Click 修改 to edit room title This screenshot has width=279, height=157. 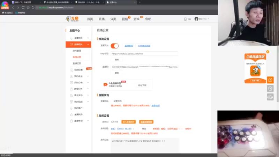(x=144, y=129)
